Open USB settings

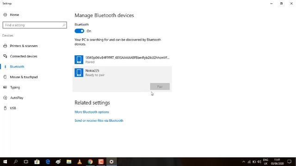click(x=13, y=108)
